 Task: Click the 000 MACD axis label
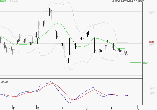[153, 93]
